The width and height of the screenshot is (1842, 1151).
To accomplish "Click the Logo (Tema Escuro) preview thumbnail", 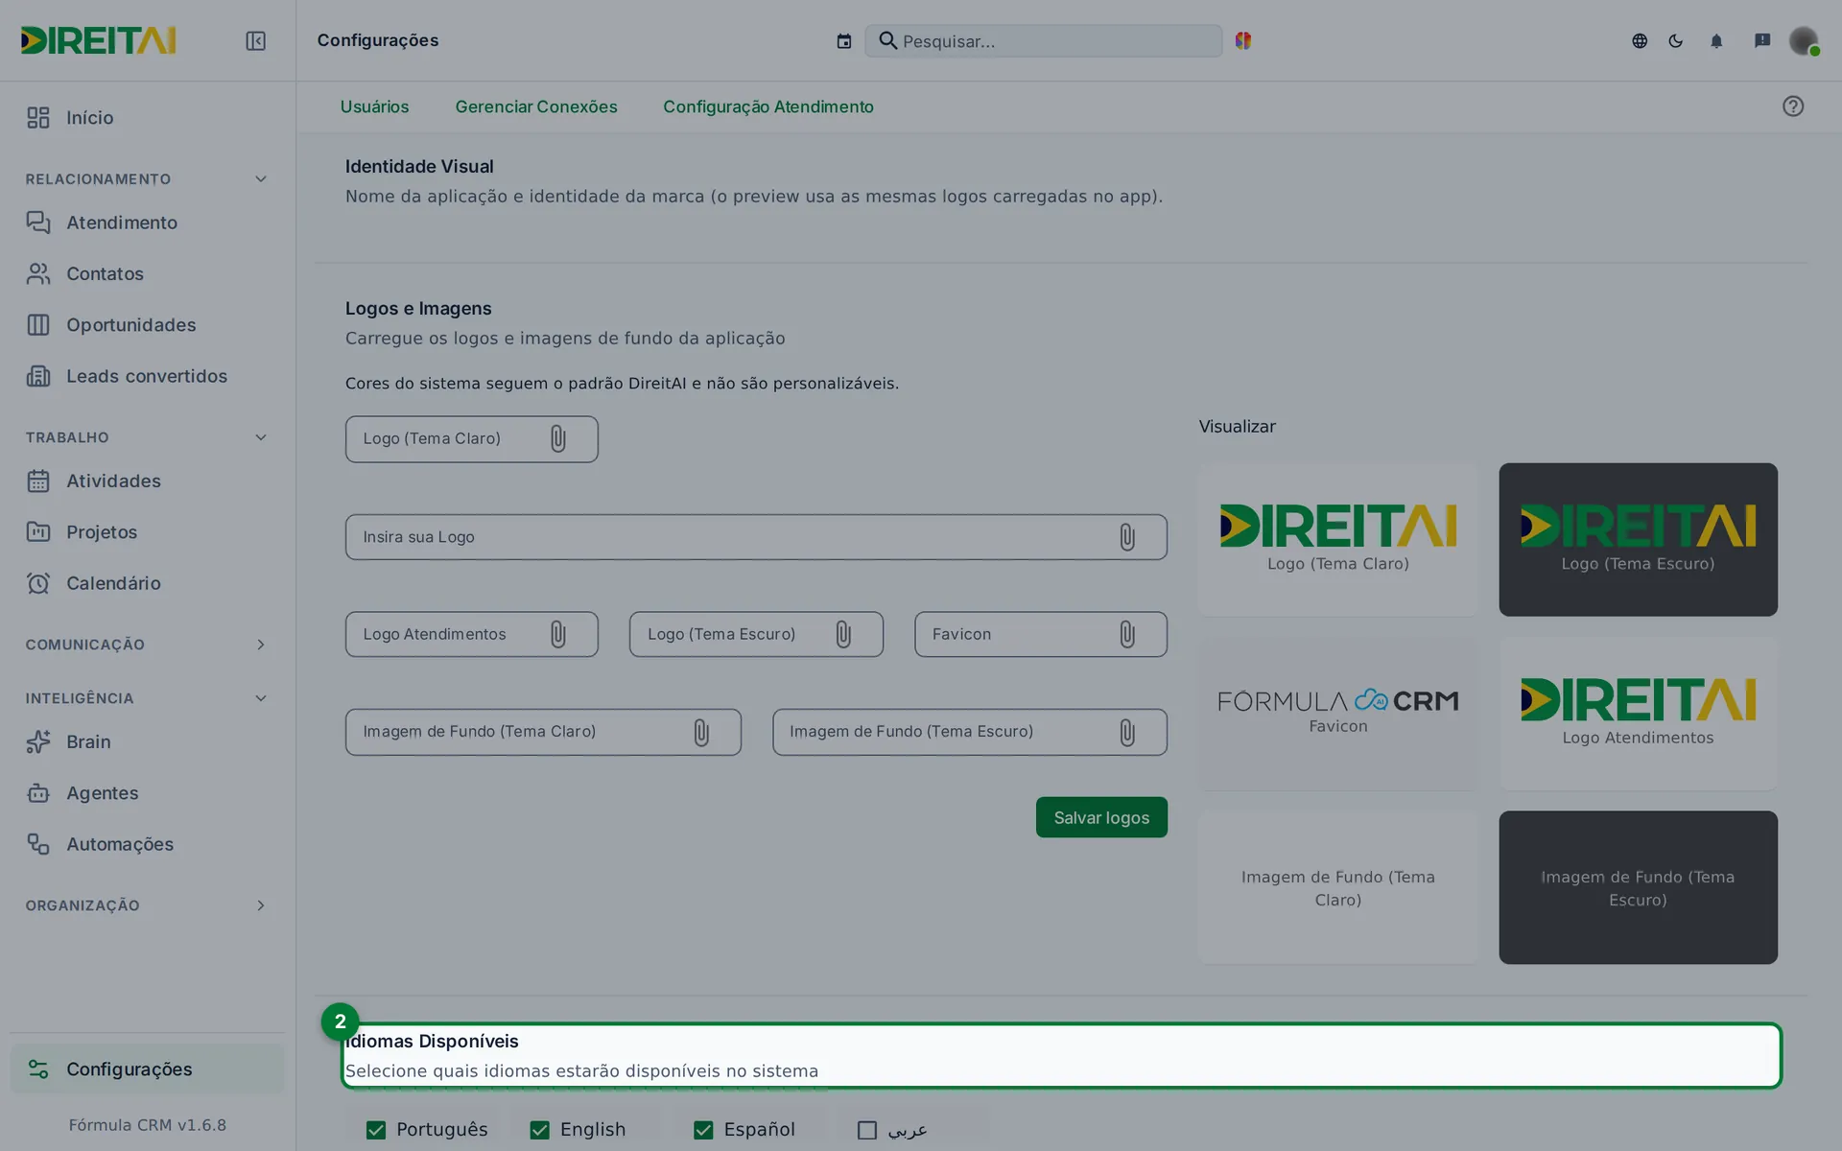I will [1638, 539].
